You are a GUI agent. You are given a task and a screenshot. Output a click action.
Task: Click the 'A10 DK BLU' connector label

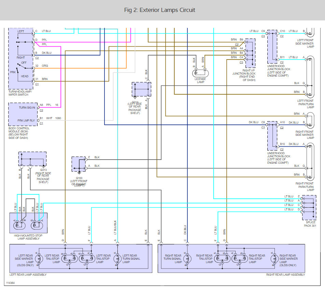coord(289,122)
